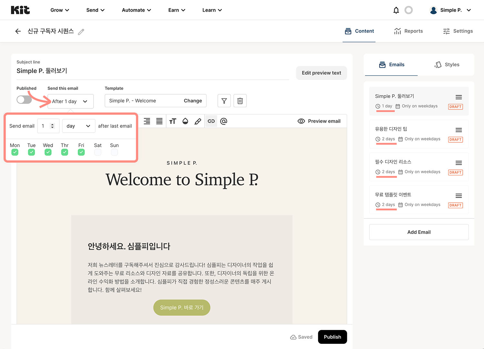
Task: Select the Styles tab
Action: pyautogui.click(x=447, y=65)
